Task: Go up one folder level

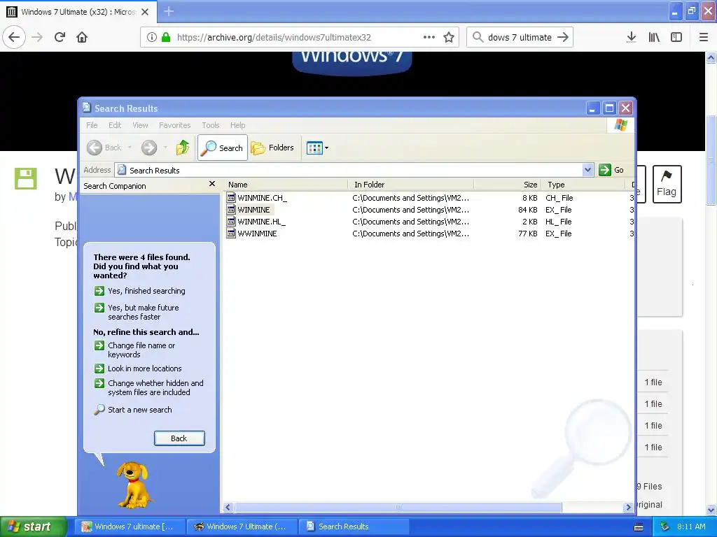Action: click(183, 148)
